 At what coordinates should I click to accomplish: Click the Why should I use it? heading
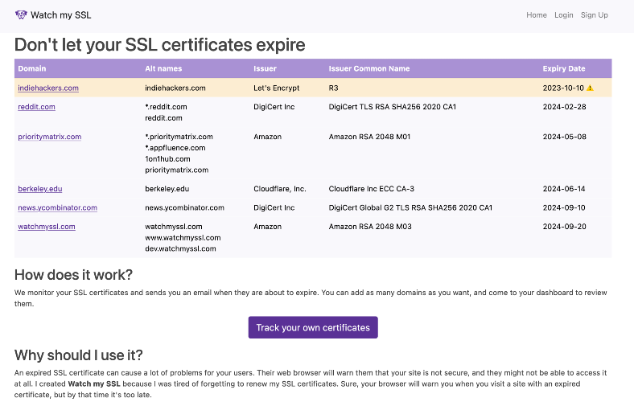78,355
